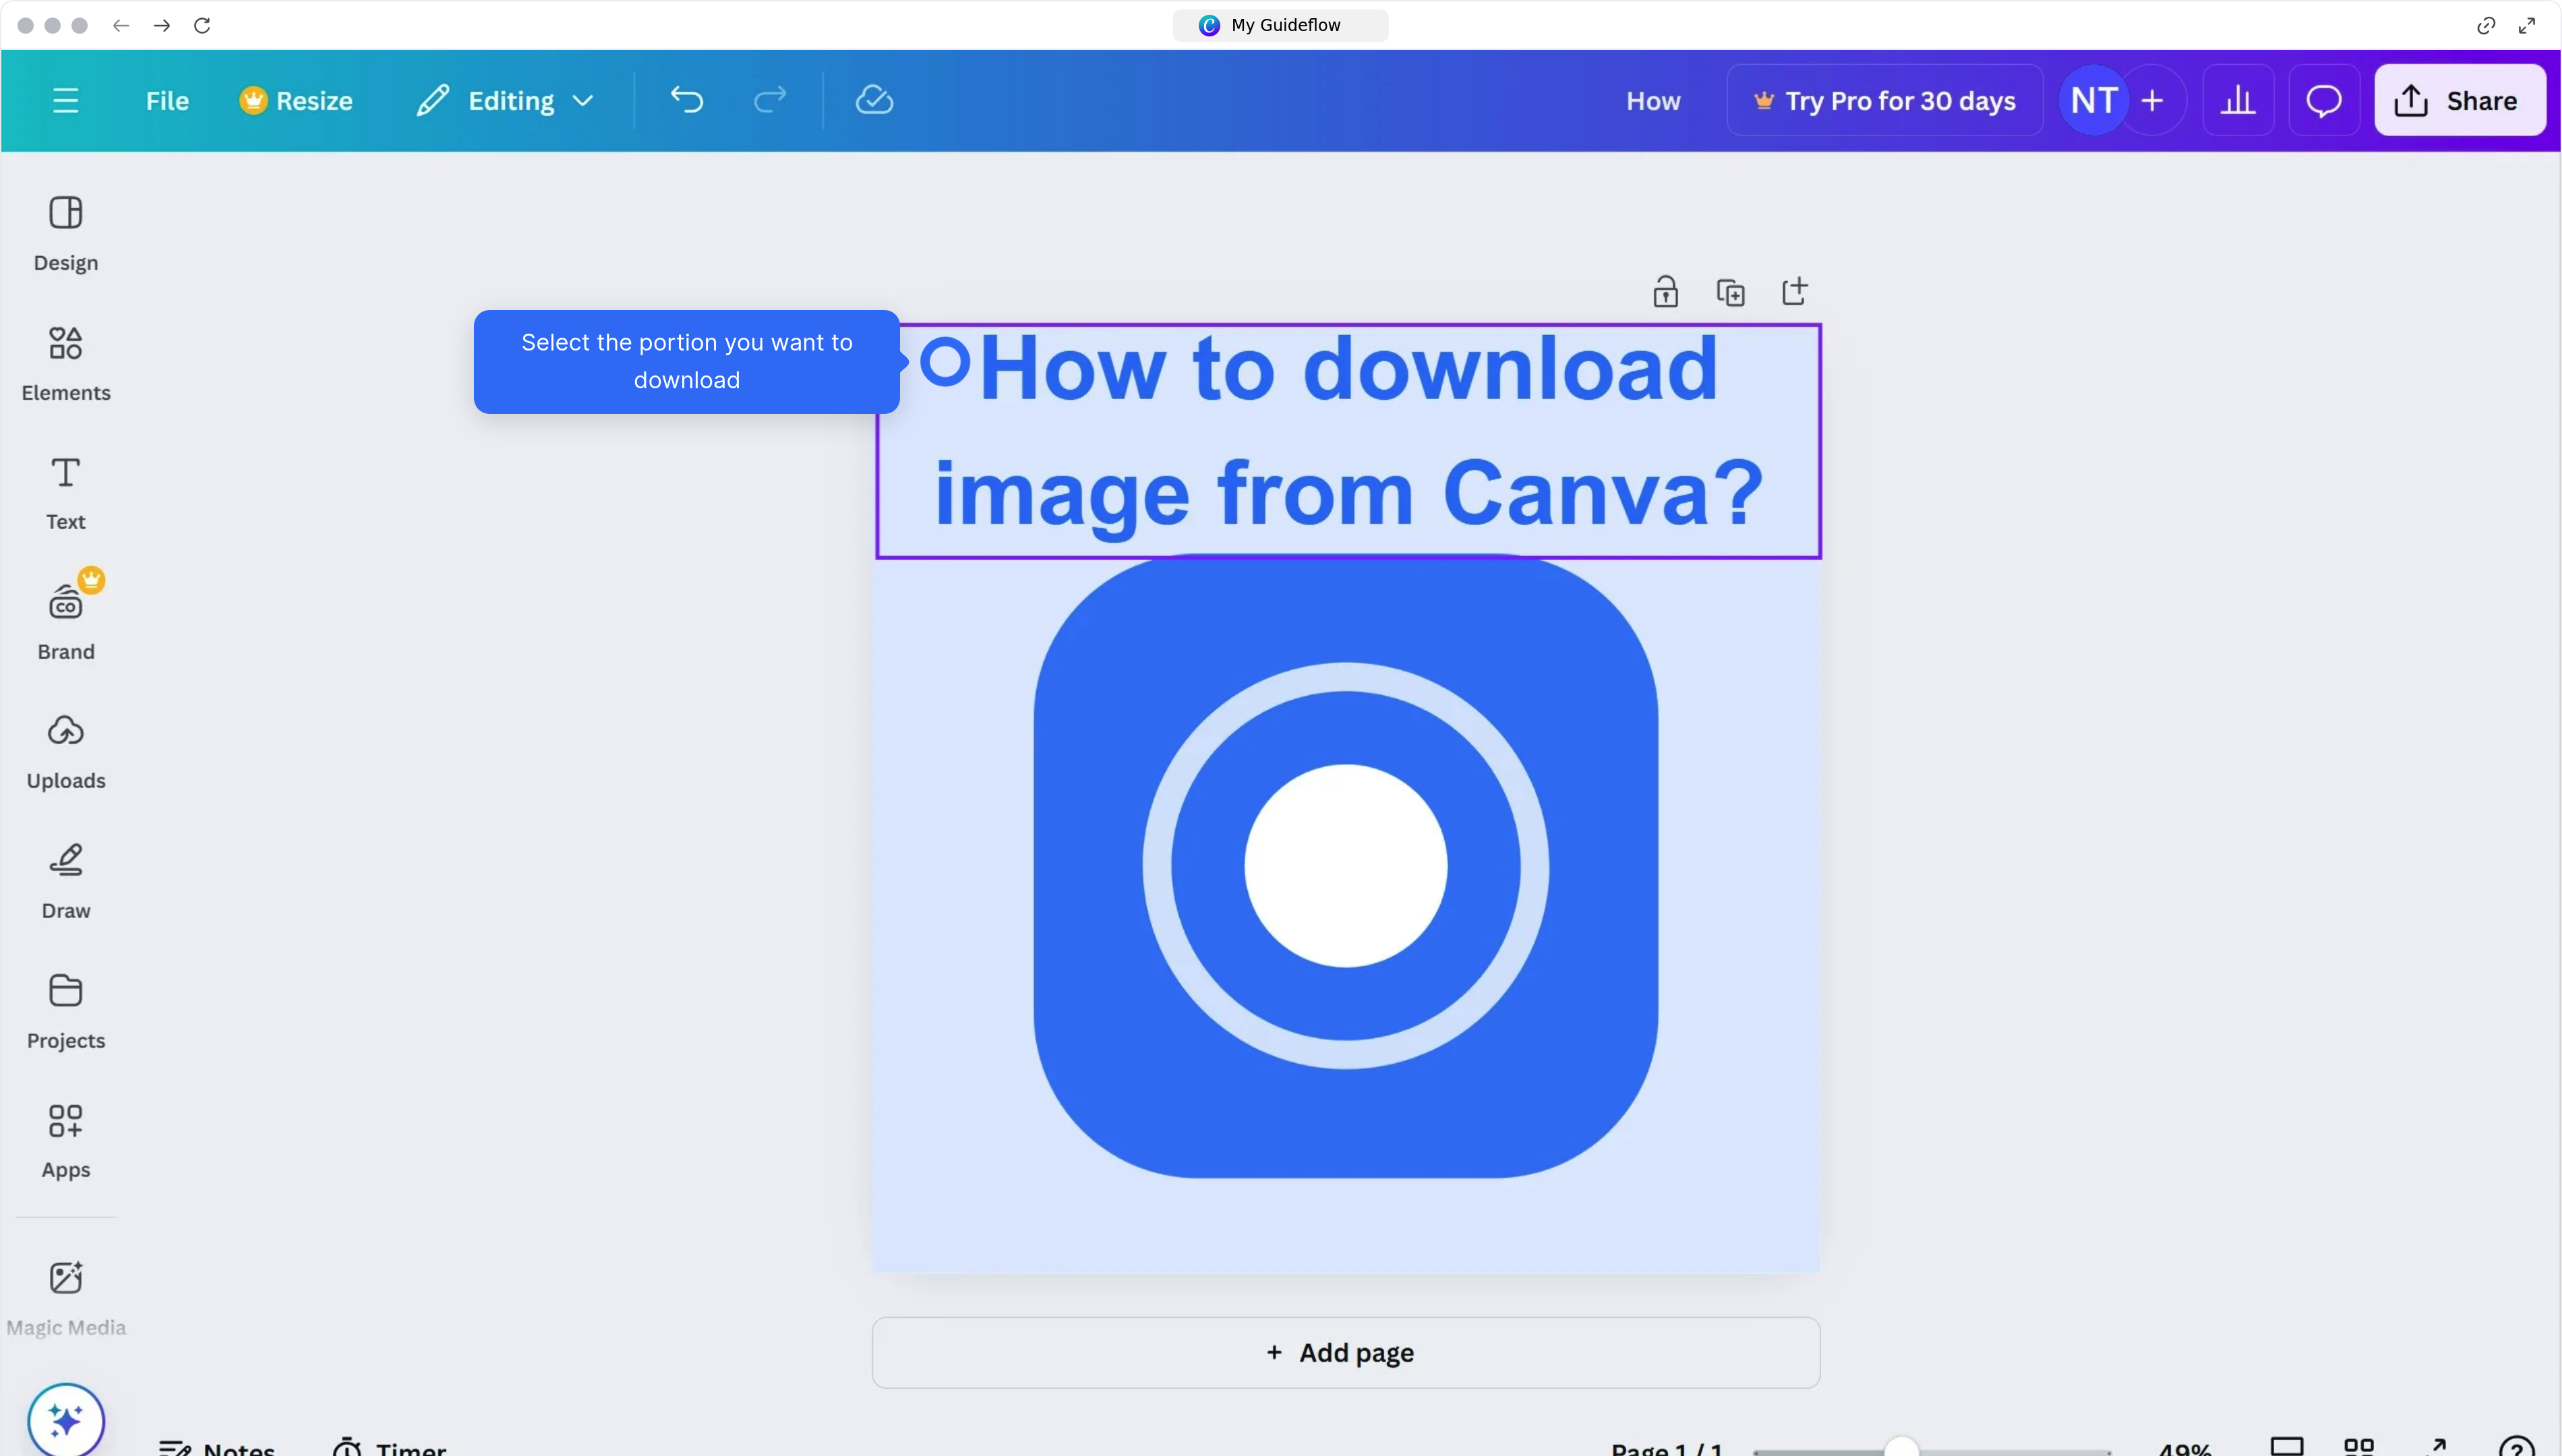Duplicate the current page
2562x1456 pixels.
click(x=1731, y=291)
